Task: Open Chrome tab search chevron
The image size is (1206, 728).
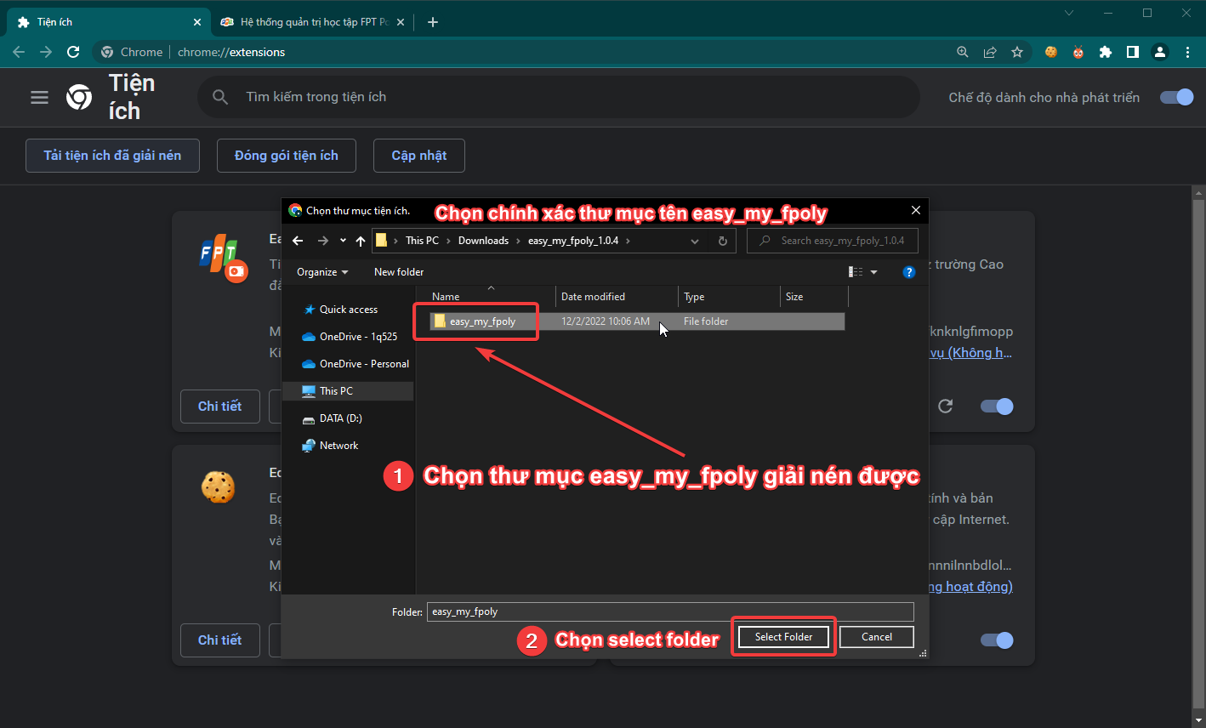Action: point(1069,13)
